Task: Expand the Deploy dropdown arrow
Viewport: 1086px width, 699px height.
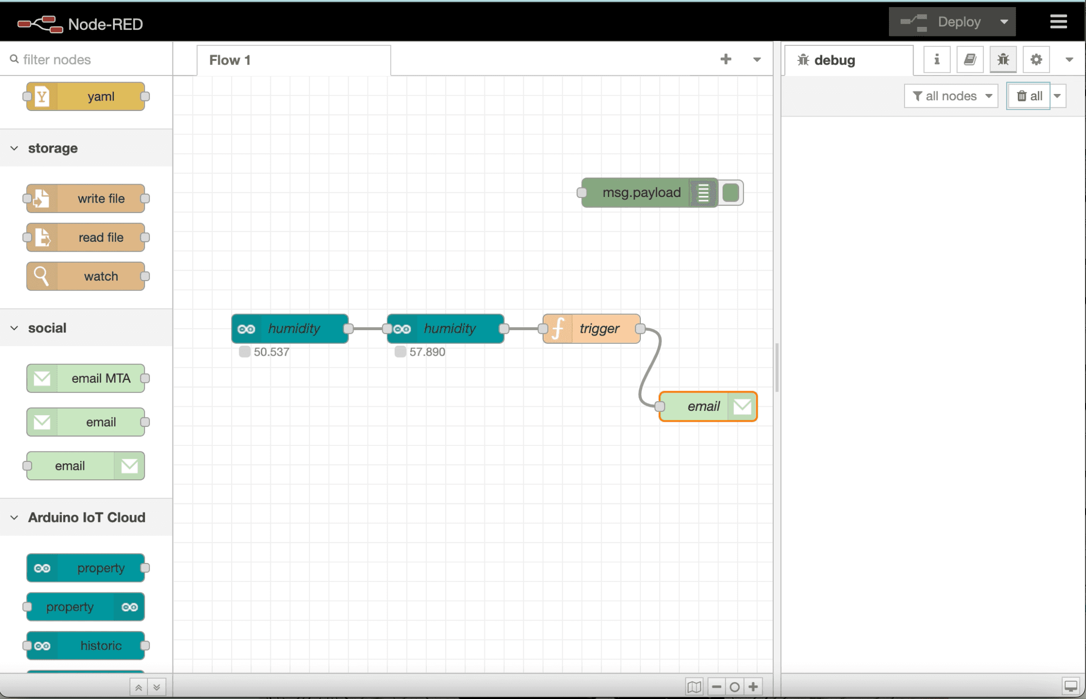Action: click(x=1004, y=21)
